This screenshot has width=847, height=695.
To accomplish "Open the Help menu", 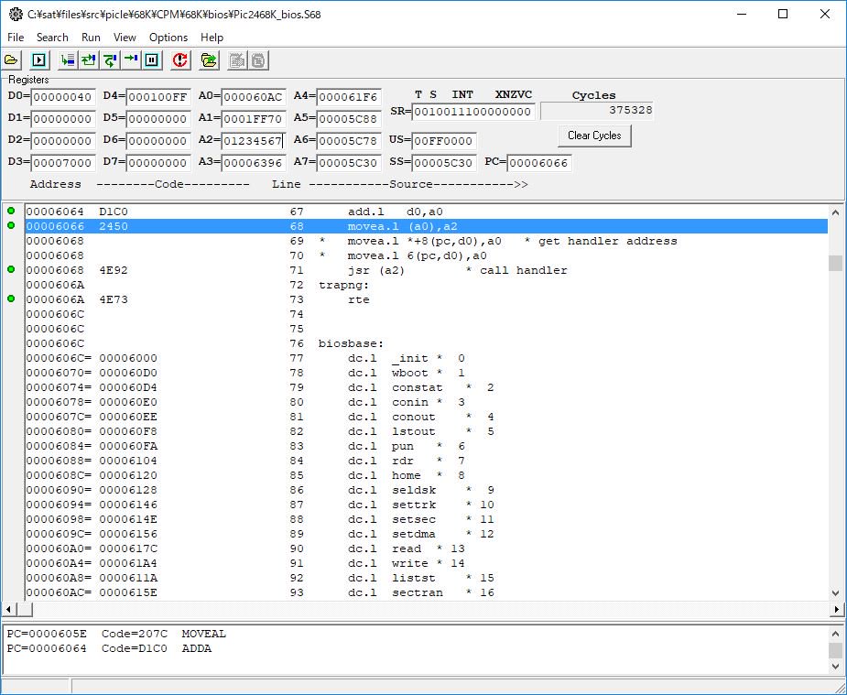I will coord(212,38).
